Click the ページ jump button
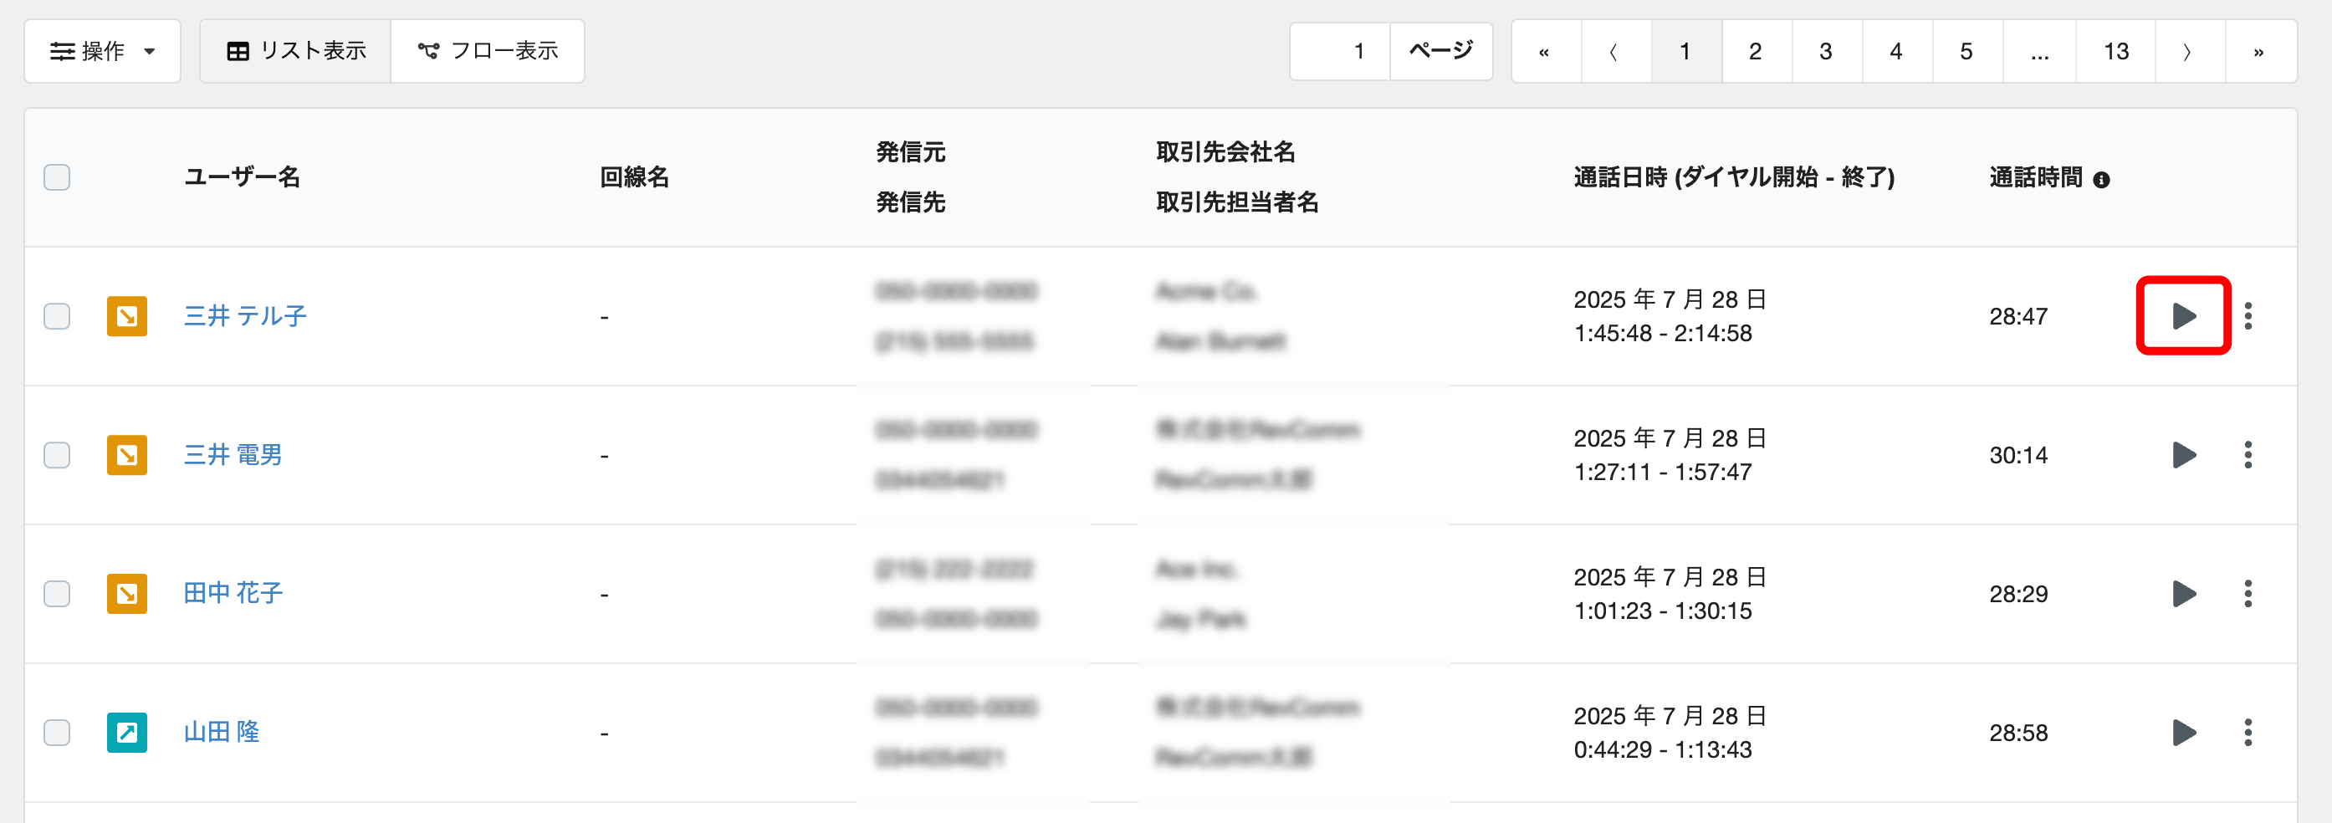Viewport: 2332px width, 823px height. click(x=1441, y=51)
